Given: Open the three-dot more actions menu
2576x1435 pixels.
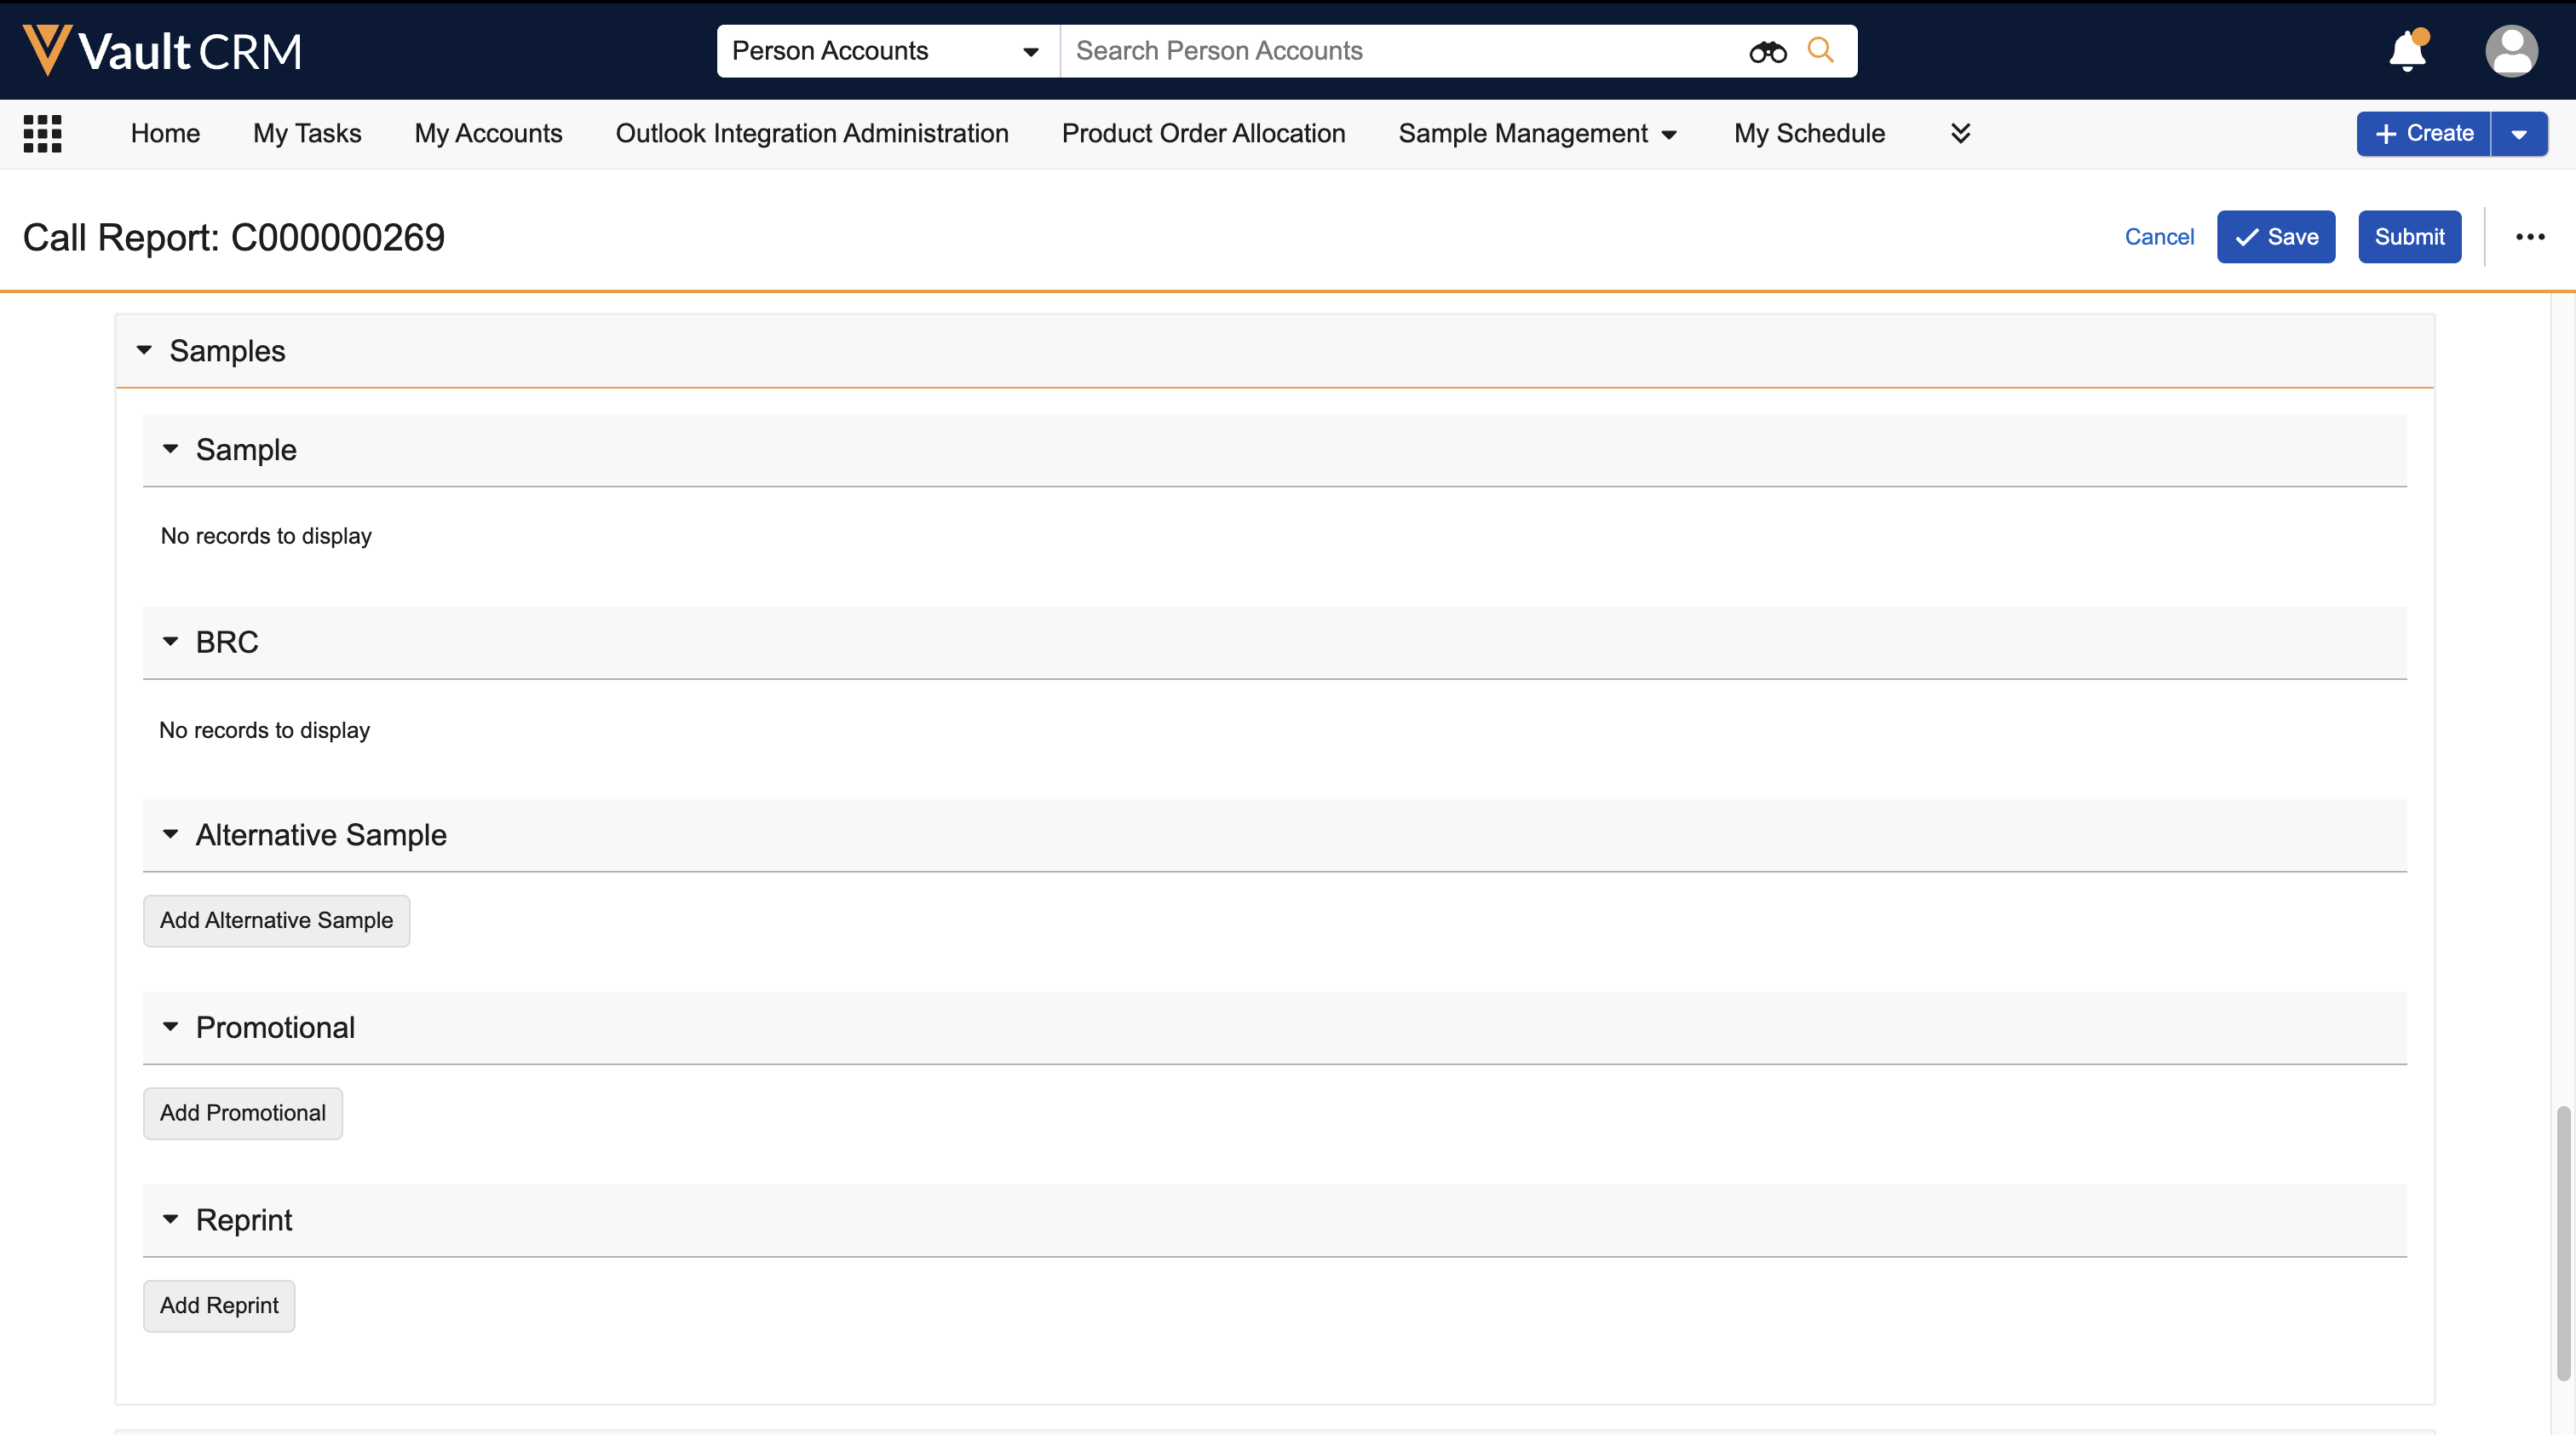Looking at the screenshot, I should point(2530,237).
